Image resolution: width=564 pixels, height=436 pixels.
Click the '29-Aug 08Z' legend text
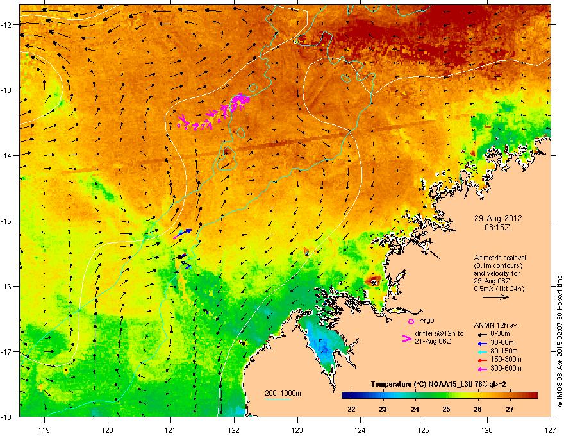click(x=492, y=281)
